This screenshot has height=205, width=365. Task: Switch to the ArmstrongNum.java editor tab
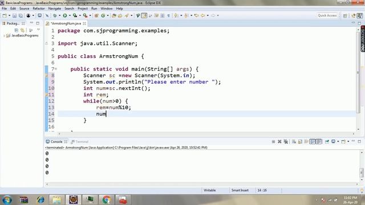click(66, 23)
